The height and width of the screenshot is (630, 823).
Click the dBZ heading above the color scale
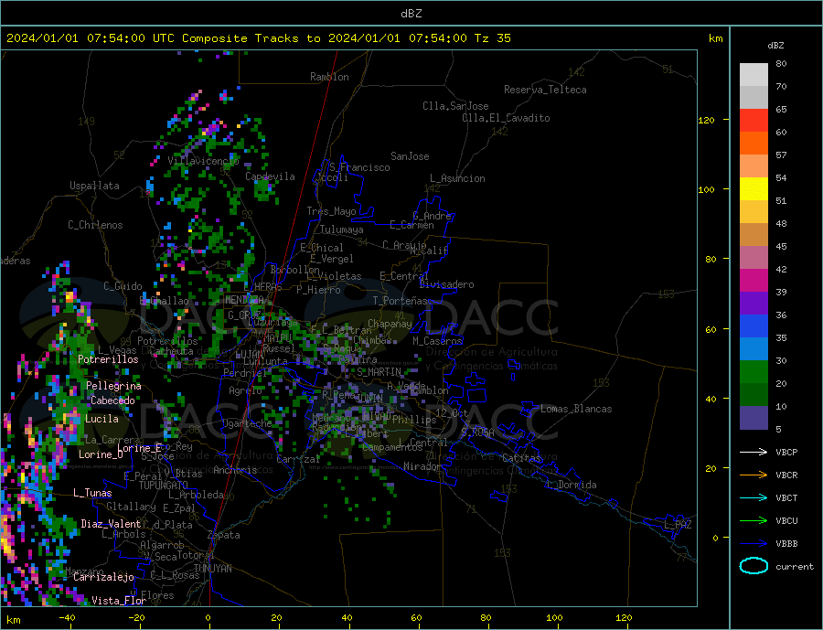(x=775, y=46)
